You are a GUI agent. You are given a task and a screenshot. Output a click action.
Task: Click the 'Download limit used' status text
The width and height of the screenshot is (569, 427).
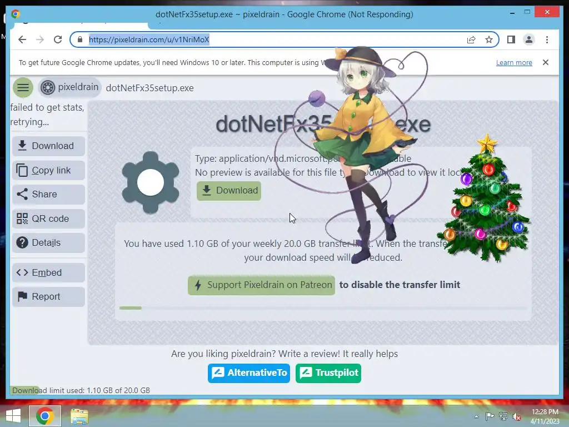pos(81,390)
